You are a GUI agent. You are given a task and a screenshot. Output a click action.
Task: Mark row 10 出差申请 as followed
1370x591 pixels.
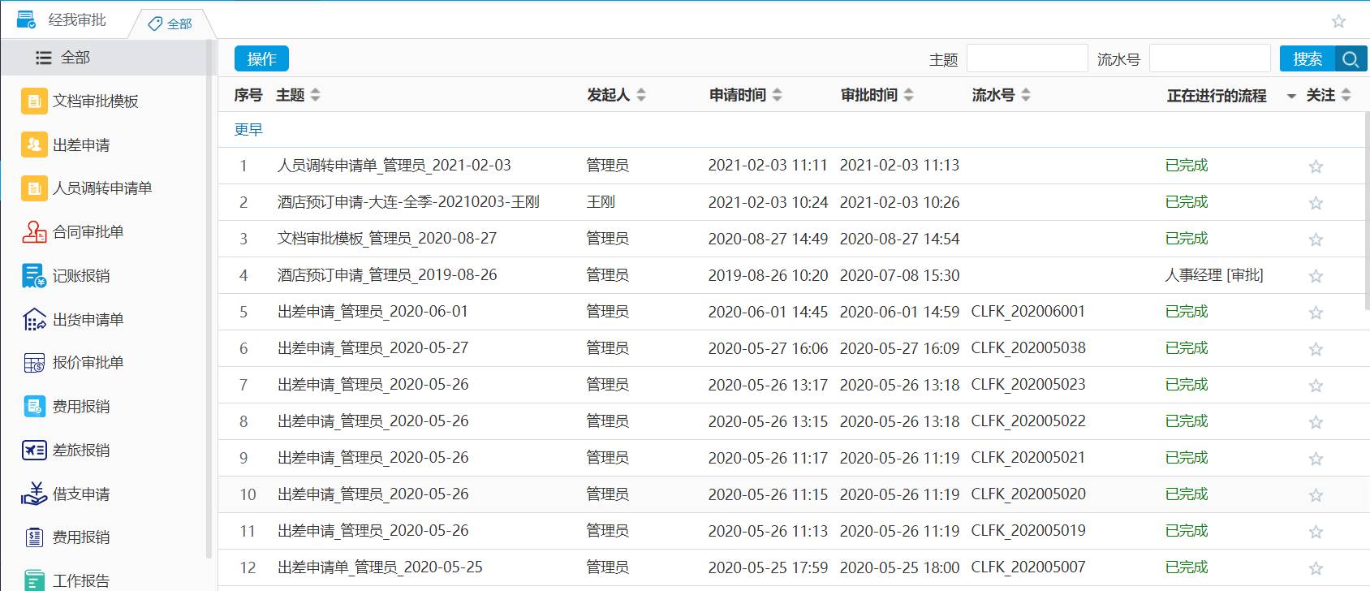(1316, 495)
